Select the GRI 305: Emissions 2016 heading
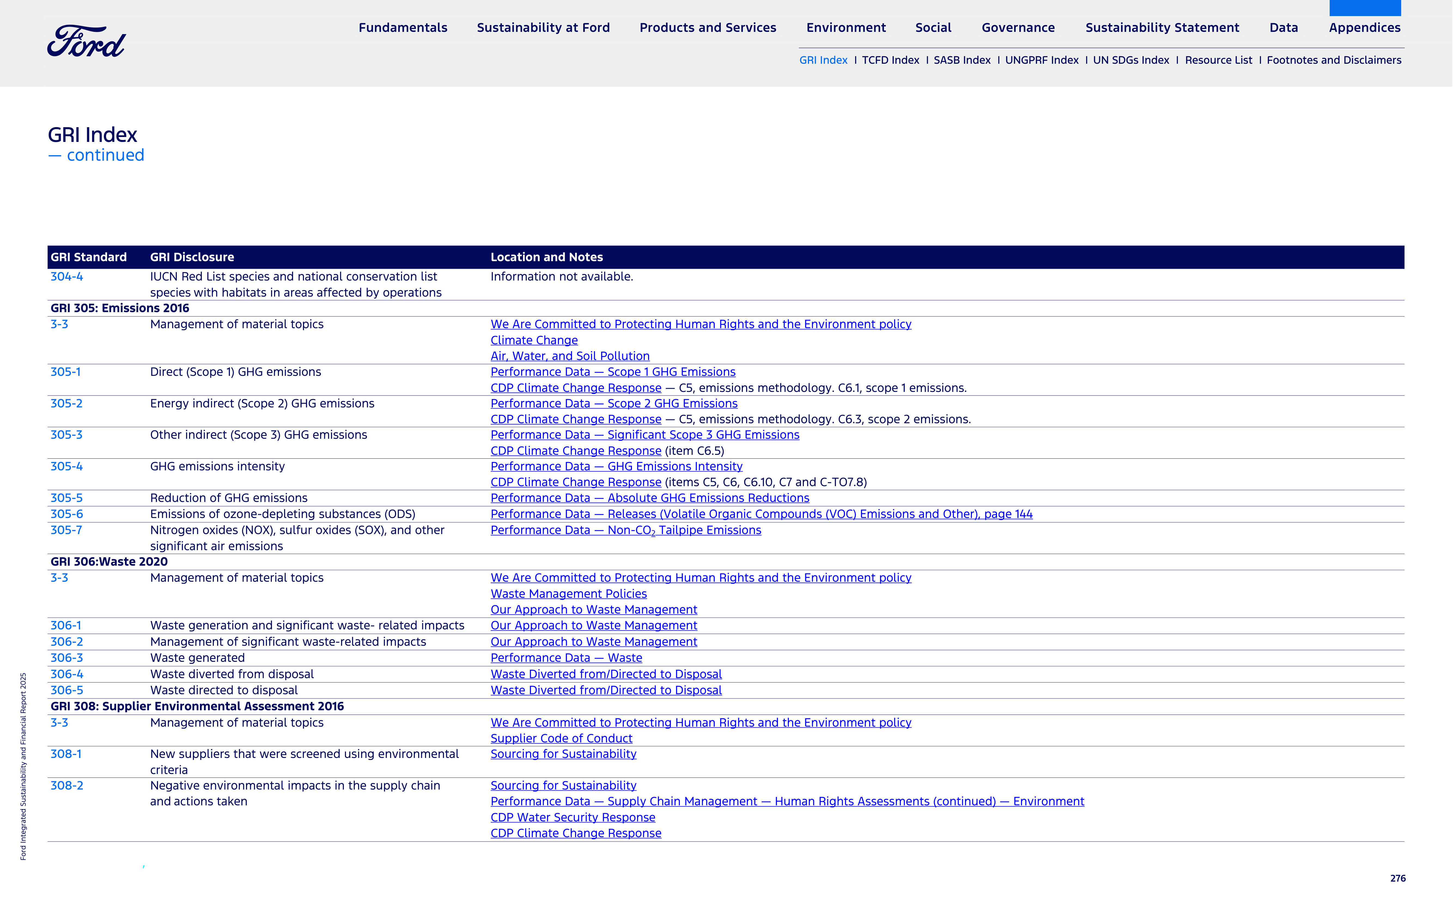This screenshot has width=1453, height=908. pos(120,308)
